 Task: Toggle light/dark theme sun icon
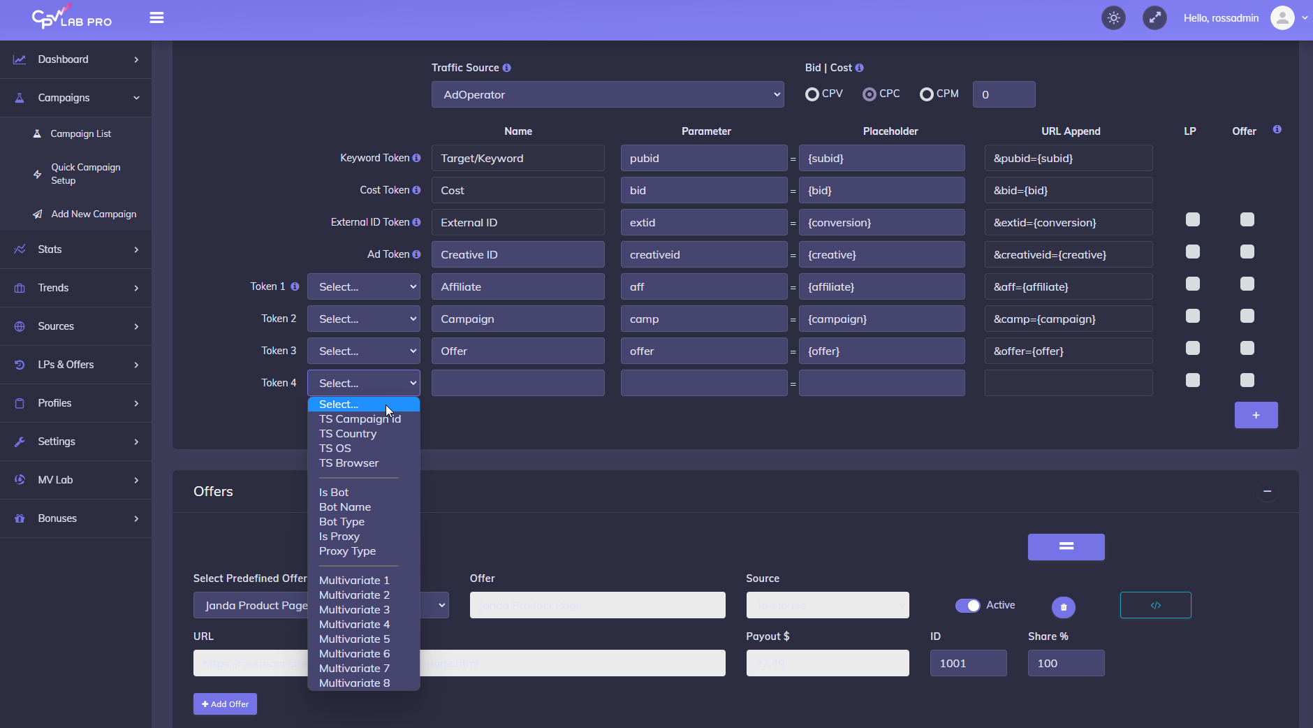(x=1113, y=18)
